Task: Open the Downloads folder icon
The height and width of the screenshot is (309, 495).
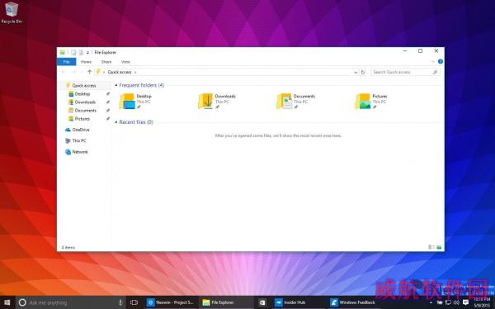Action: [x=205, y=102]
